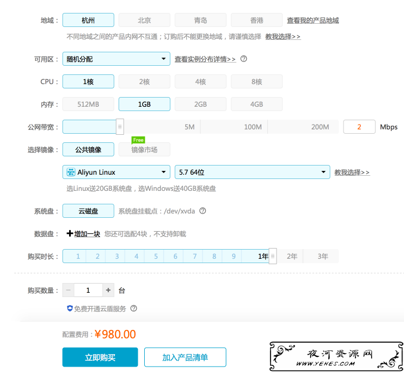404x372 pixels.
Task: Choose 1核 CPU option
Action: click(x=88, y=81)
